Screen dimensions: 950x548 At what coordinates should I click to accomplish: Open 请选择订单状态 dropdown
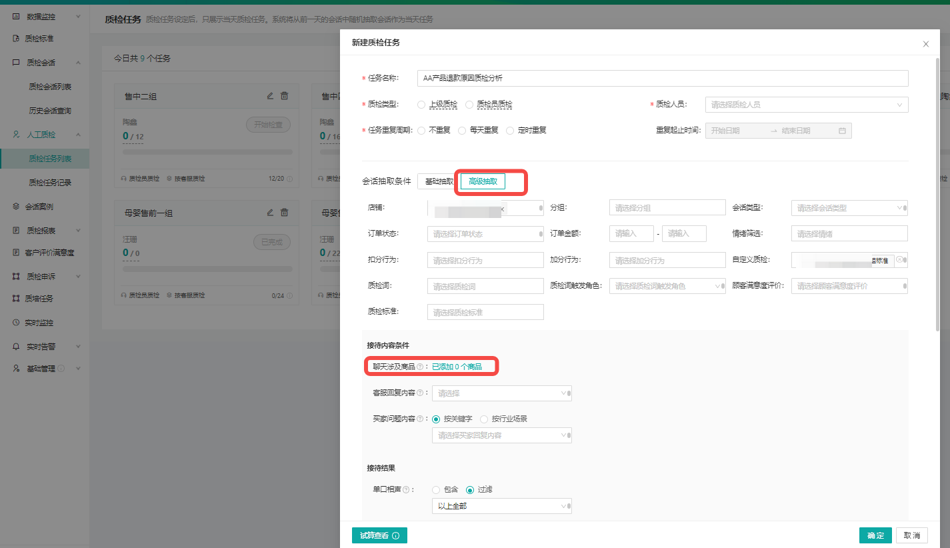coord(485,234)
